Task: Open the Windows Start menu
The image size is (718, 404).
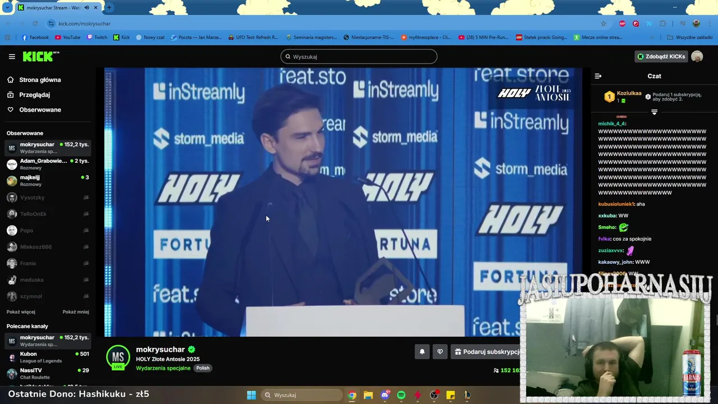Action: pyautogui.click(x=251, y=395)
